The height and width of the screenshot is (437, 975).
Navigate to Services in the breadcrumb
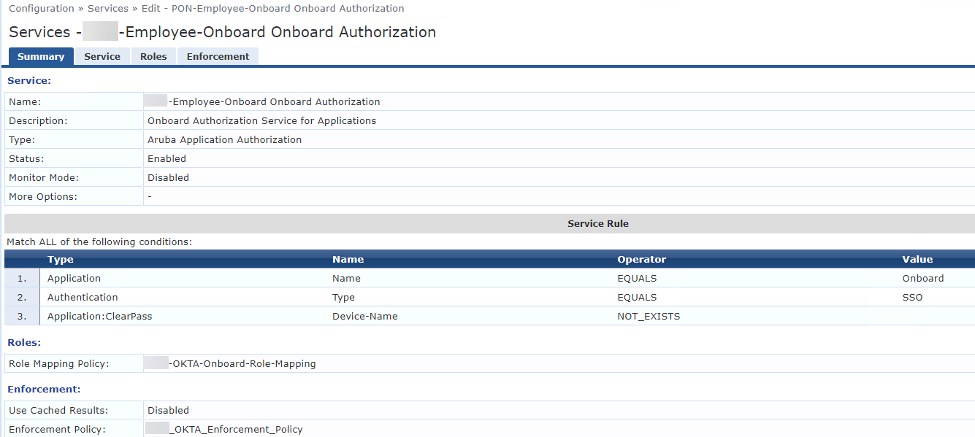[x=108, y=9]
